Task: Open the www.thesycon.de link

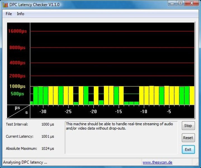Action: 157,162
